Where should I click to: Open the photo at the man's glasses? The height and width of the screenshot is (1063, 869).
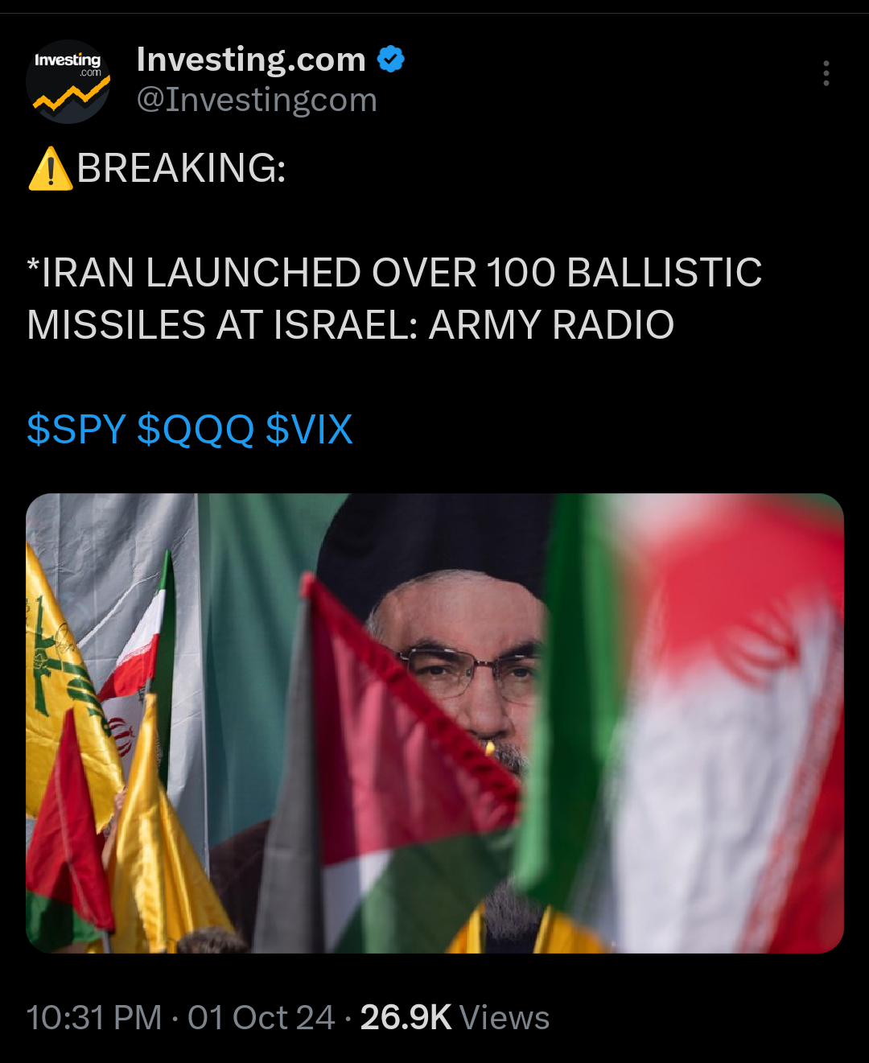(x=467, y=668)
